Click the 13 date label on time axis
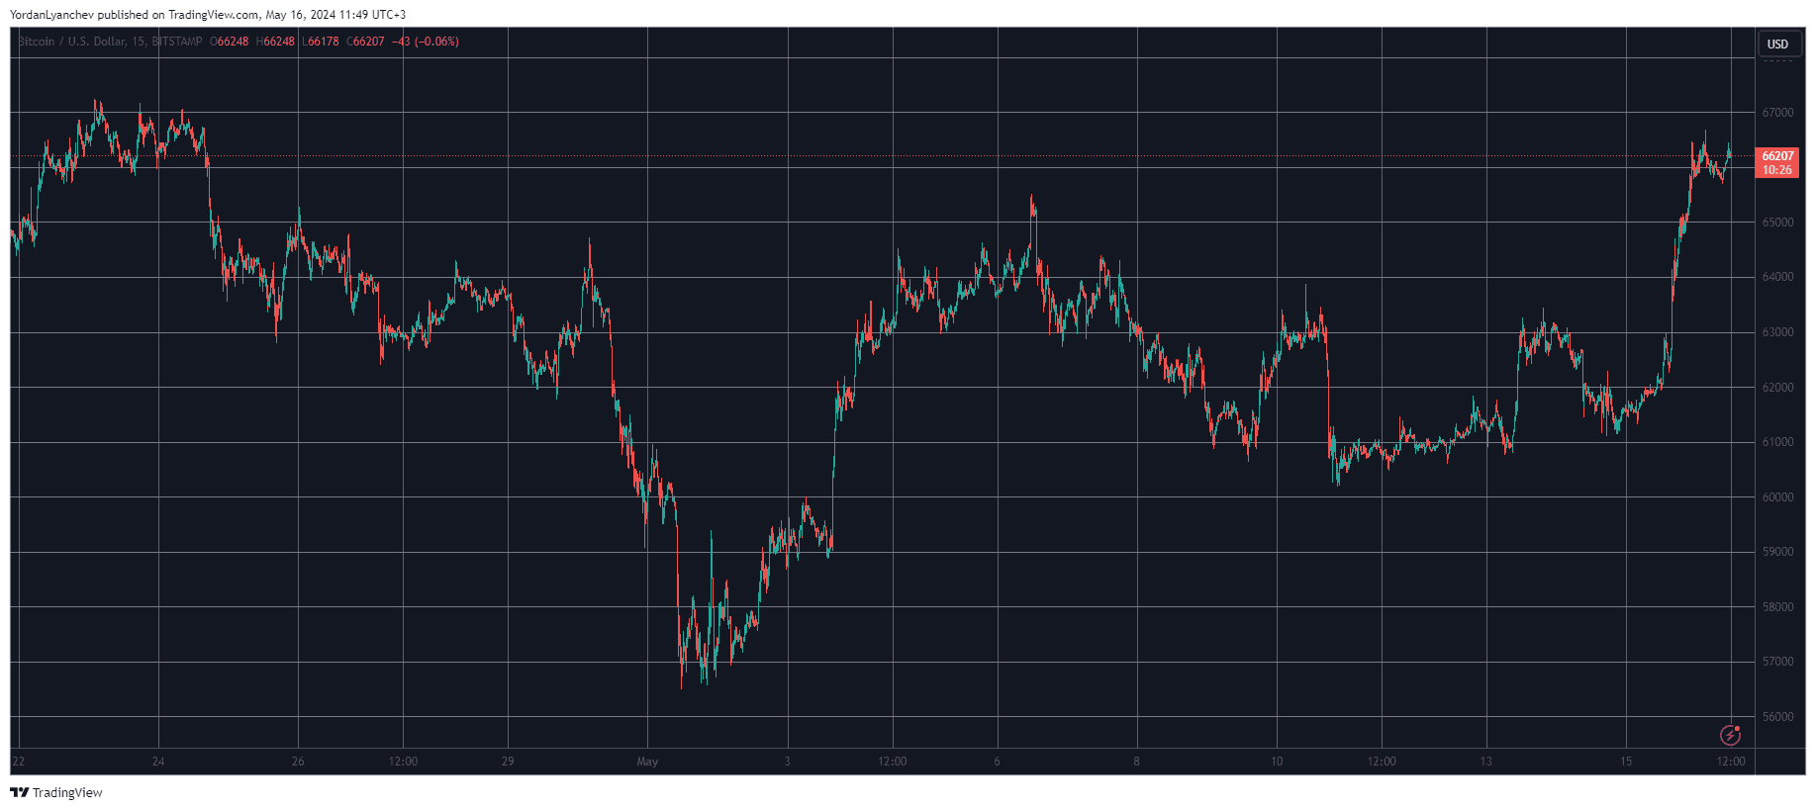 point(1485,762)
